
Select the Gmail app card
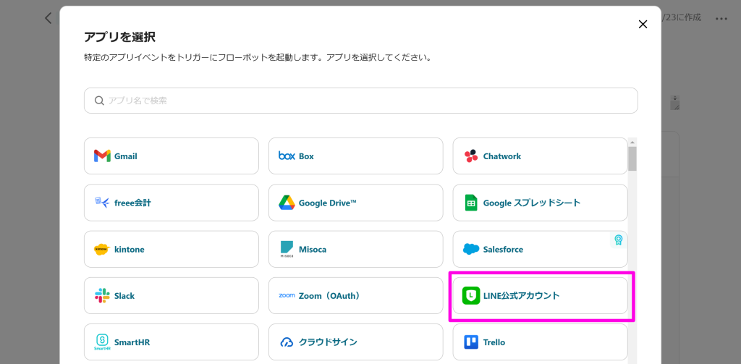[x=172, y=156]
